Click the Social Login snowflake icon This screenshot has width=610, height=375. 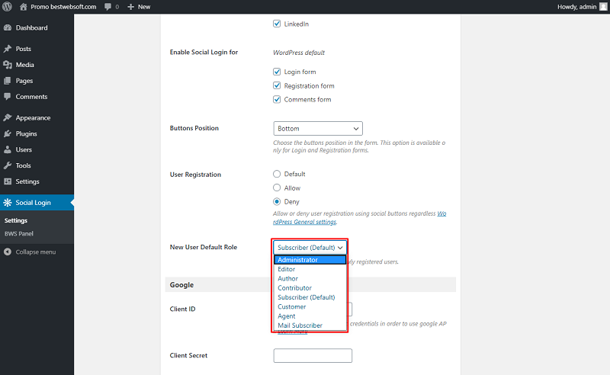point(8,202)
